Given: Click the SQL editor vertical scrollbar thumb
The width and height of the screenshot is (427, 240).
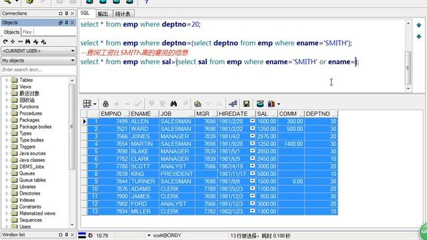Looking at the screenshot, I should pyautogui.click(x=408, y=67).
